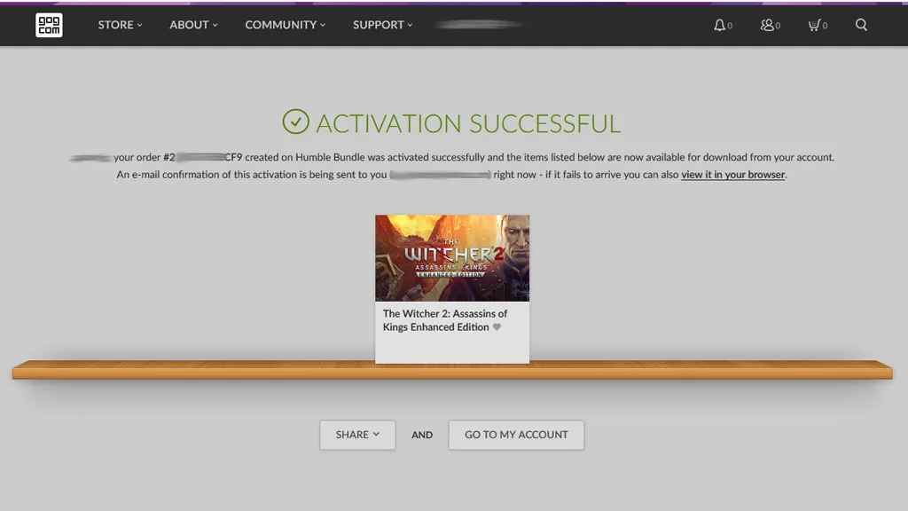Open the COMMUNITY menu
This screenshot has width=908, height=511.
tap(285, 25)
